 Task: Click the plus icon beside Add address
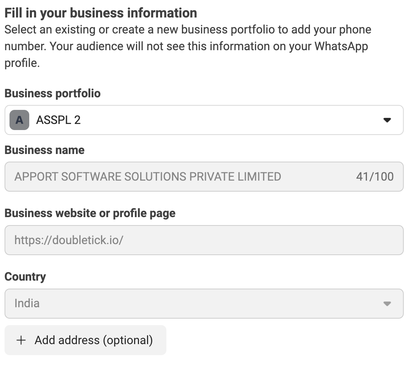pos(21,340)
